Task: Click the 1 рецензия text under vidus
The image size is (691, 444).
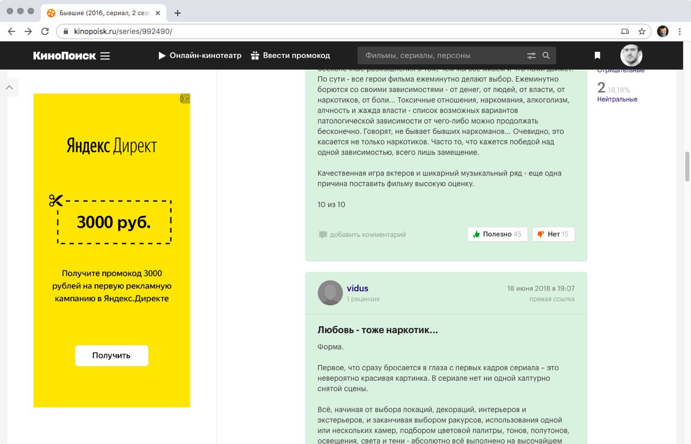Action: coord(363,299)
